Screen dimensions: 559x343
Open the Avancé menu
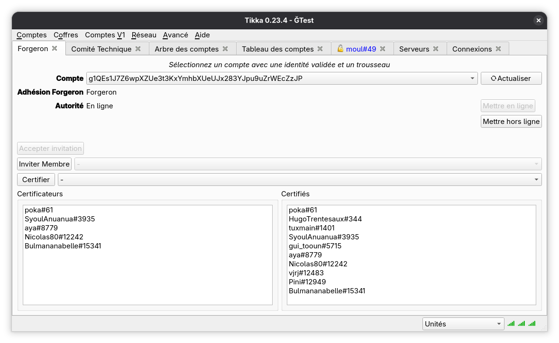tap(175, 35)
